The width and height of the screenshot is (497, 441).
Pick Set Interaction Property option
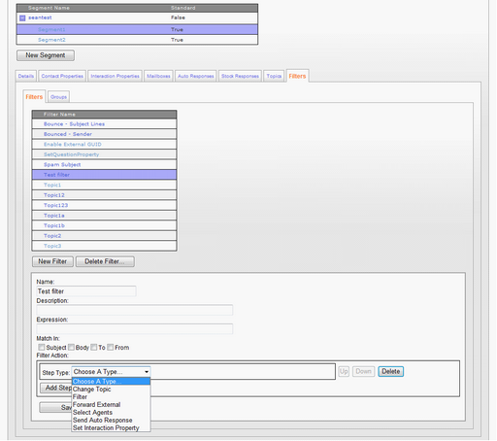coord(106,427)
